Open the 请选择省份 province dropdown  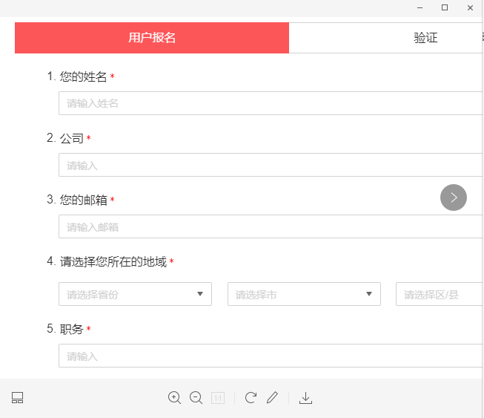(135, 294)
